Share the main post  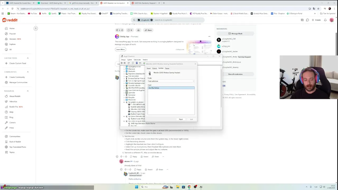pyautogui.click(x=148, y=30)
